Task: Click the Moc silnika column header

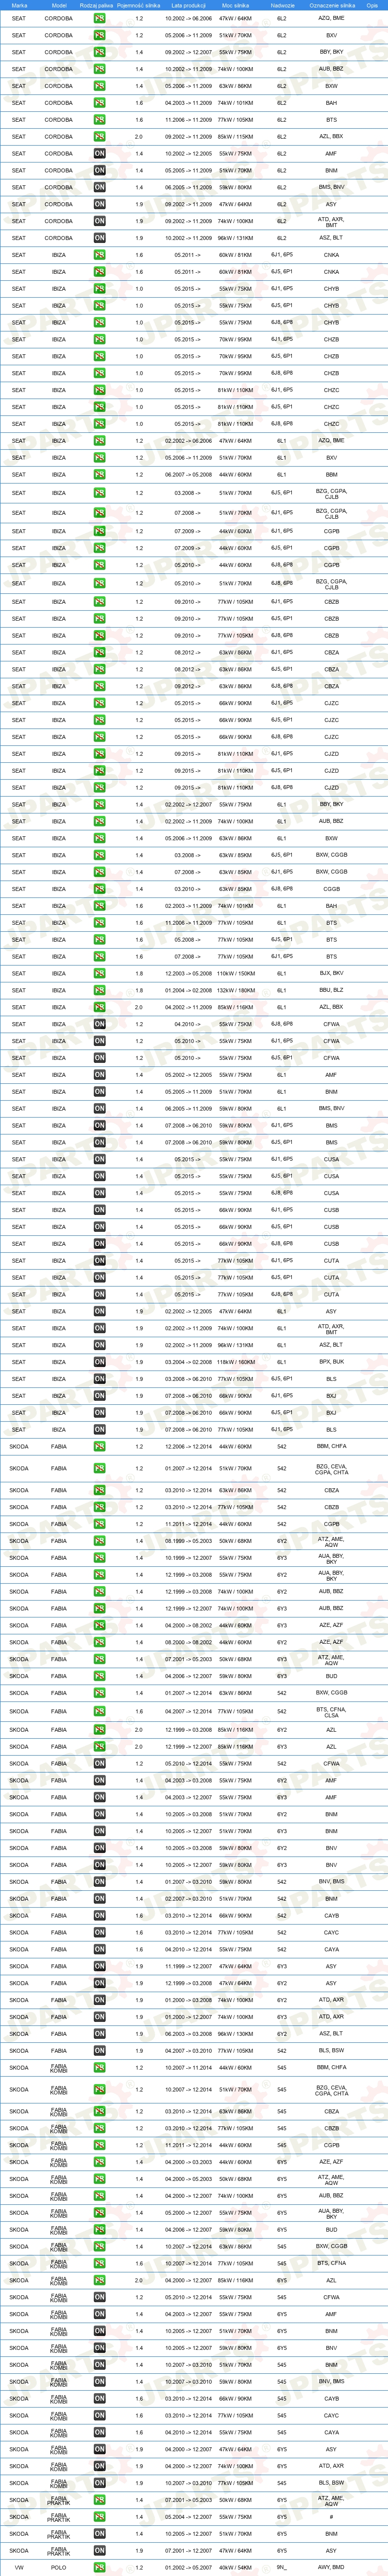Action: tap(235, 5)
